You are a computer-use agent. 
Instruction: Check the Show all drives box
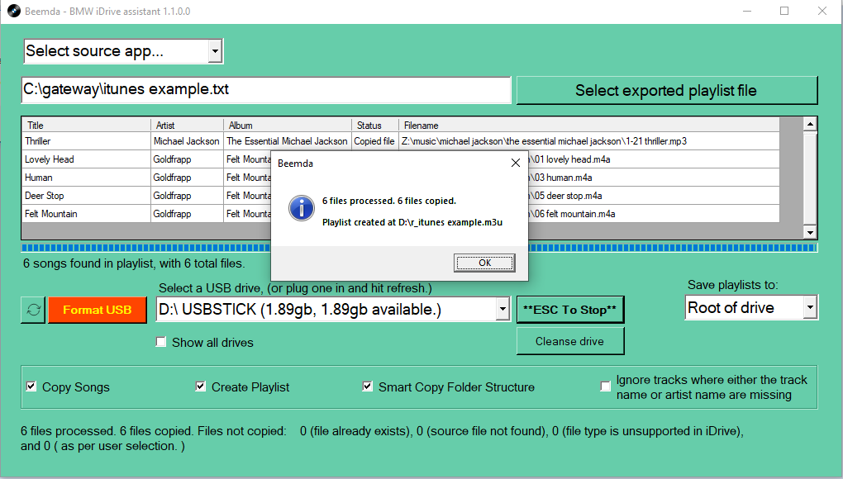[x=161, y=342]
